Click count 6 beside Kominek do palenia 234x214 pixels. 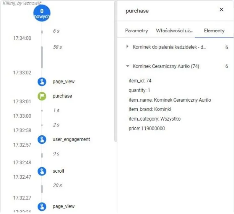pos(227,47)
